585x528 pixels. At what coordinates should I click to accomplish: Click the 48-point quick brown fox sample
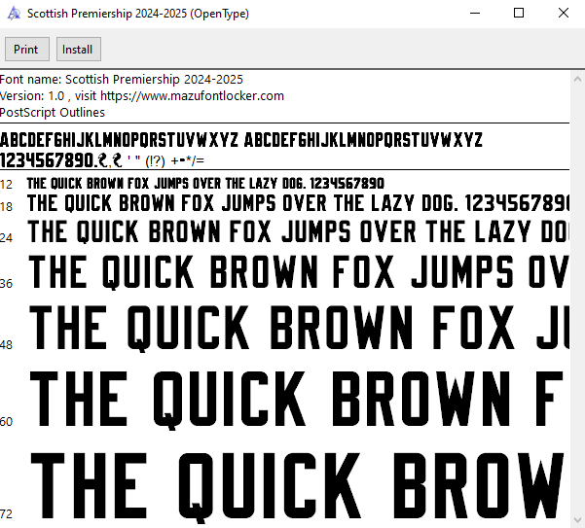tap(299, 328)
